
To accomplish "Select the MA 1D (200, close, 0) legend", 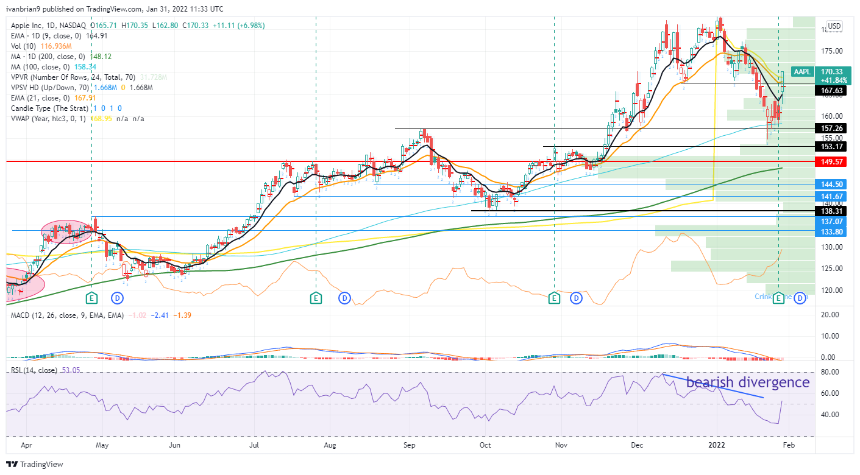I will (49, 56).
